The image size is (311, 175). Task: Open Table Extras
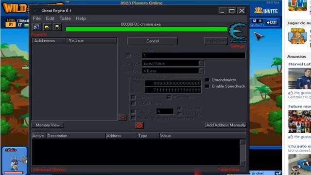[229, 170]
